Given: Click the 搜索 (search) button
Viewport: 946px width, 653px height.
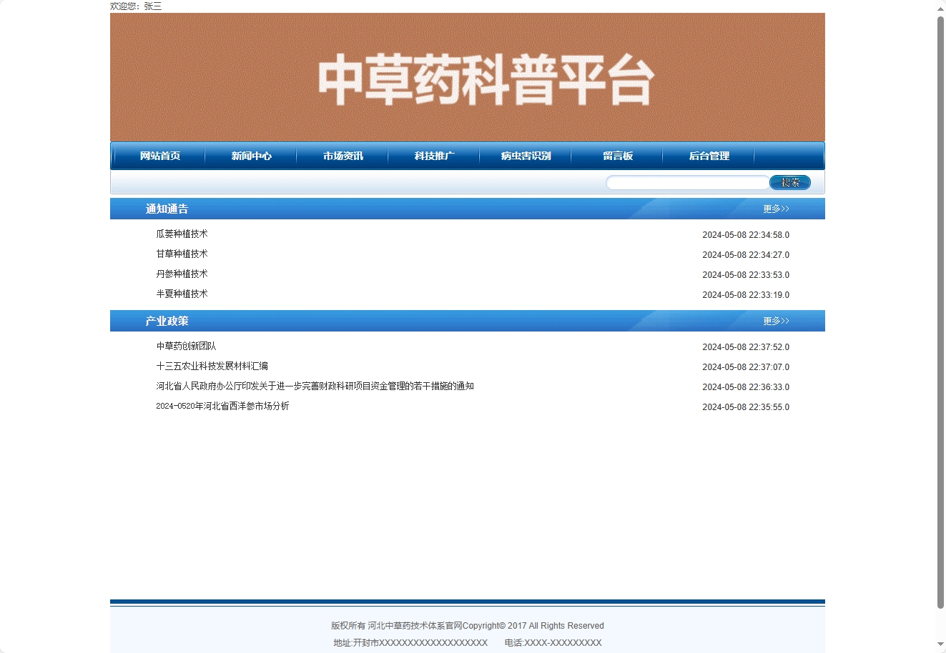Looking at the screenshot, I should pos(789,182).
